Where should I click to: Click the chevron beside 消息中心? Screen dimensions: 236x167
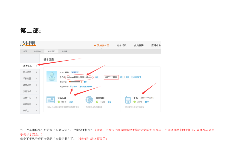click(37, 98)
